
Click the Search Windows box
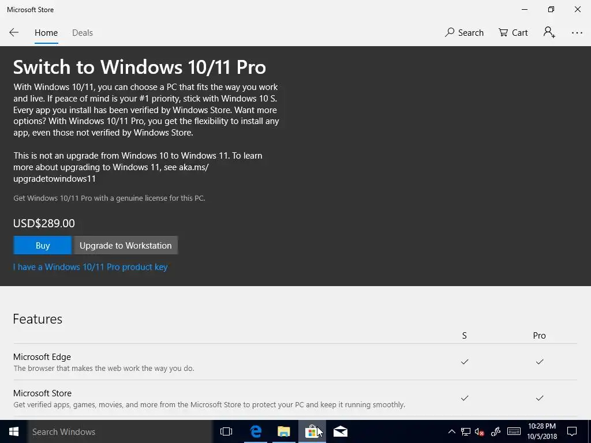point(120,431)
